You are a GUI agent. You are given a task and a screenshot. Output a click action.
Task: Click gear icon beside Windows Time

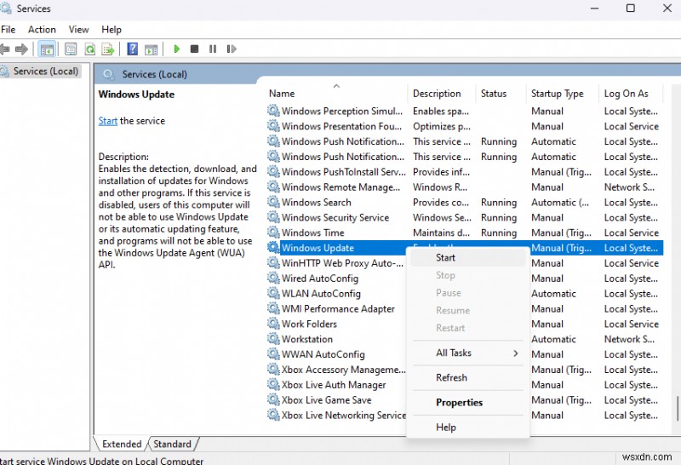point(273,232)
